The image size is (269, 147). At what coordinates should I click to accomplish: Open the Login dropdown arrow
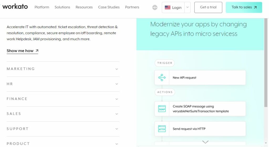click(x=188, y=7)
